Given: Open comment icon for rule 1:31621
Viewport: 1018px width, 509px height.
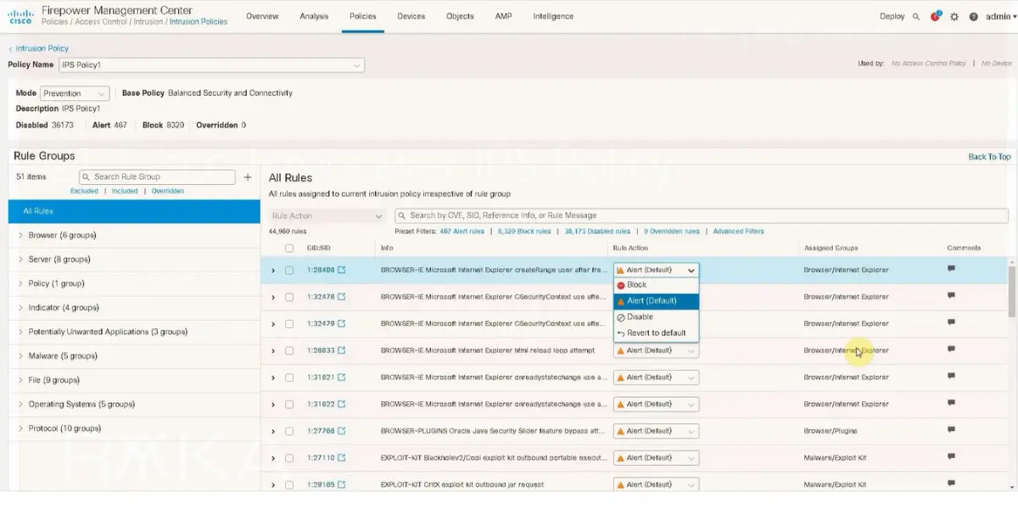Looking at the screenshot, I should (951, 377).
